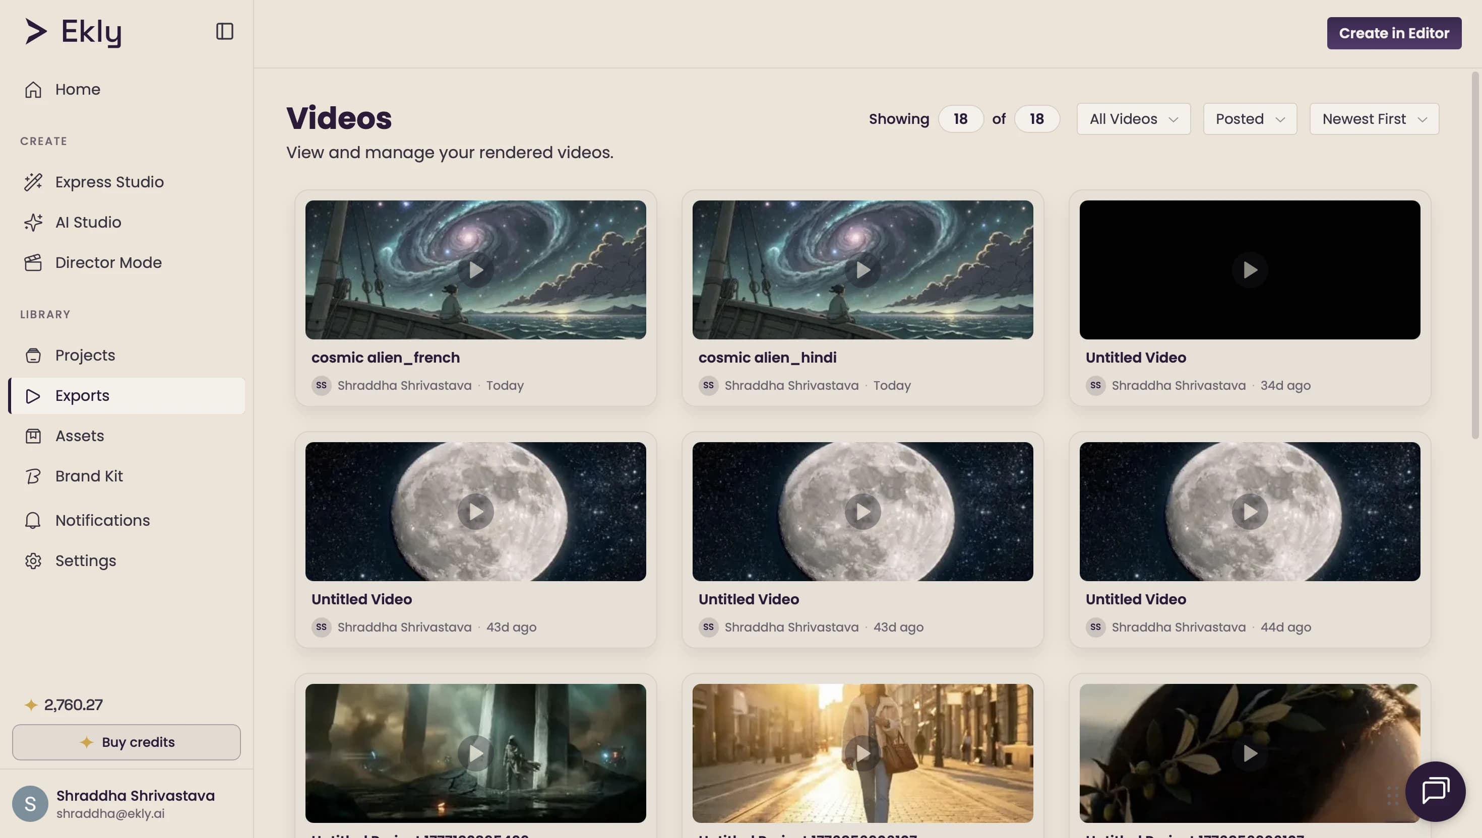
Task: Click the Director Mode clapperboard icon
Action: (33, 262)
